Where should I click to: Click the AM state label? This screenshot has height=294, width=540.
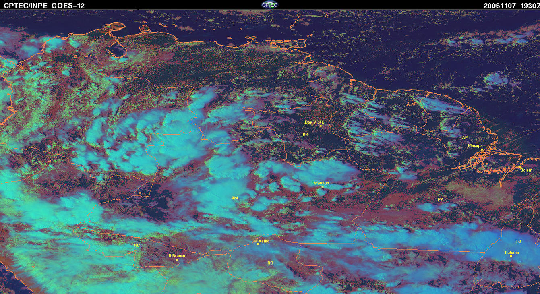click(x=235, y=198)
